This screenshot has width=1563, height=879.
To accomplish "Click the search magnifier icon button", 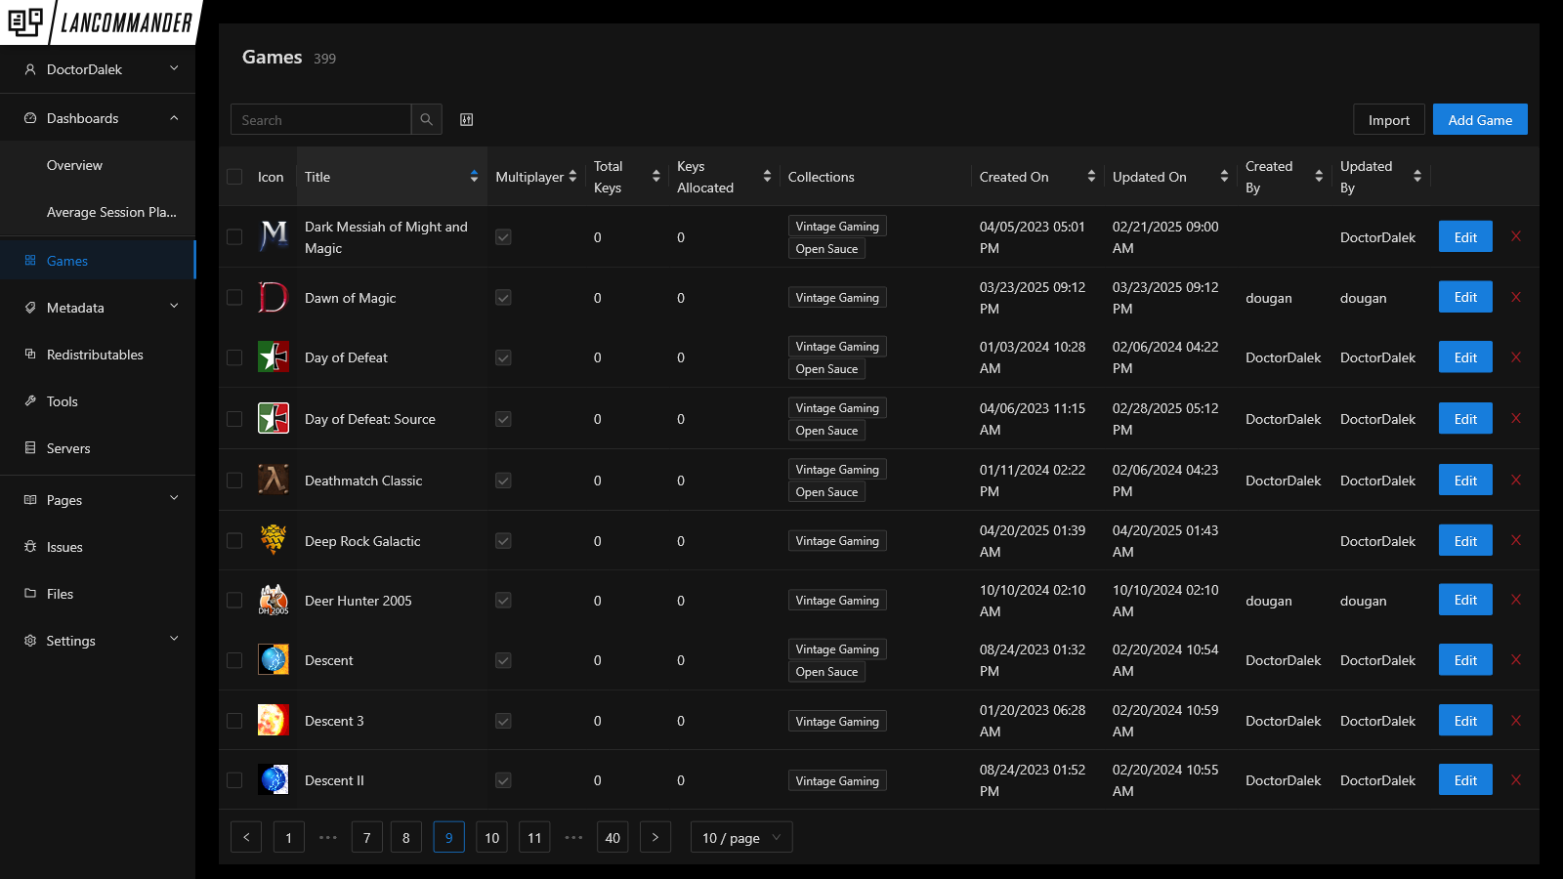I will 427,119.
